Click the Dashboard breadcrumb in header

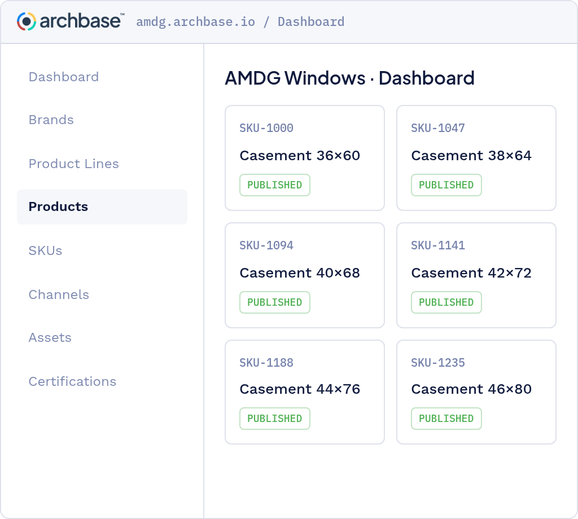(311, 22)
